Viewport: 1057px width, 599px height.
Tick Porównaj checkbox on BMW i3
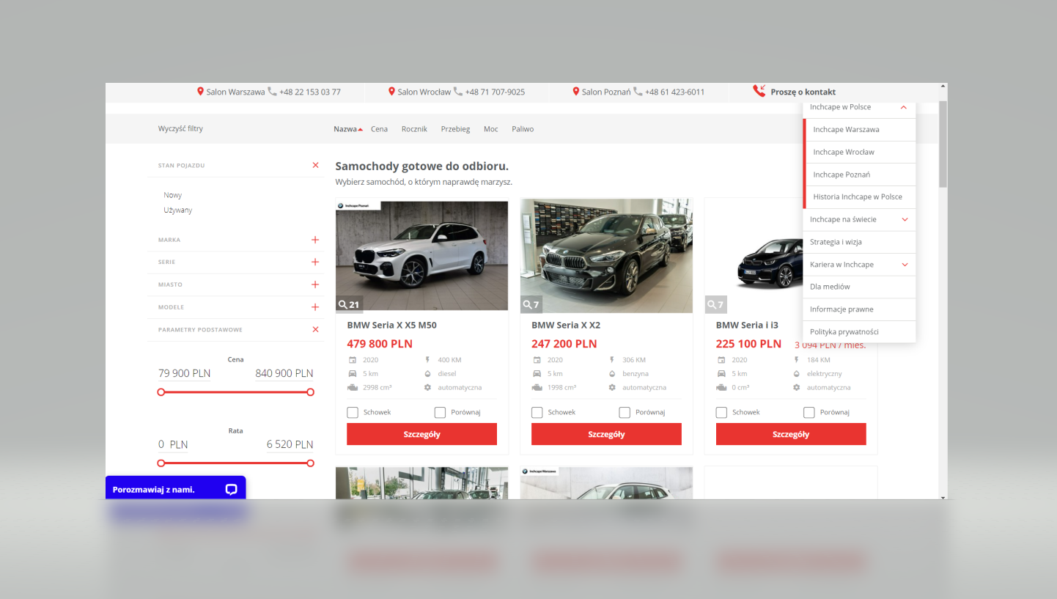tap(809, 413)
